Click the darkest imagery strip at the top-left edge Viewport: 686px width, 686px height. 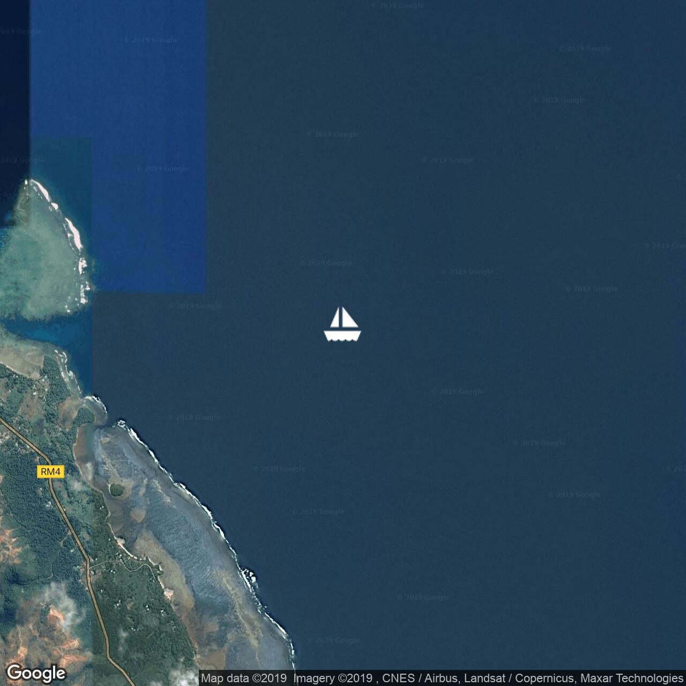click(14, 80)
